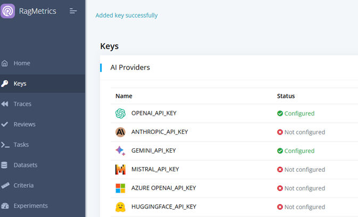Go to Experiments in sidebar

click(x=30, y=206)
